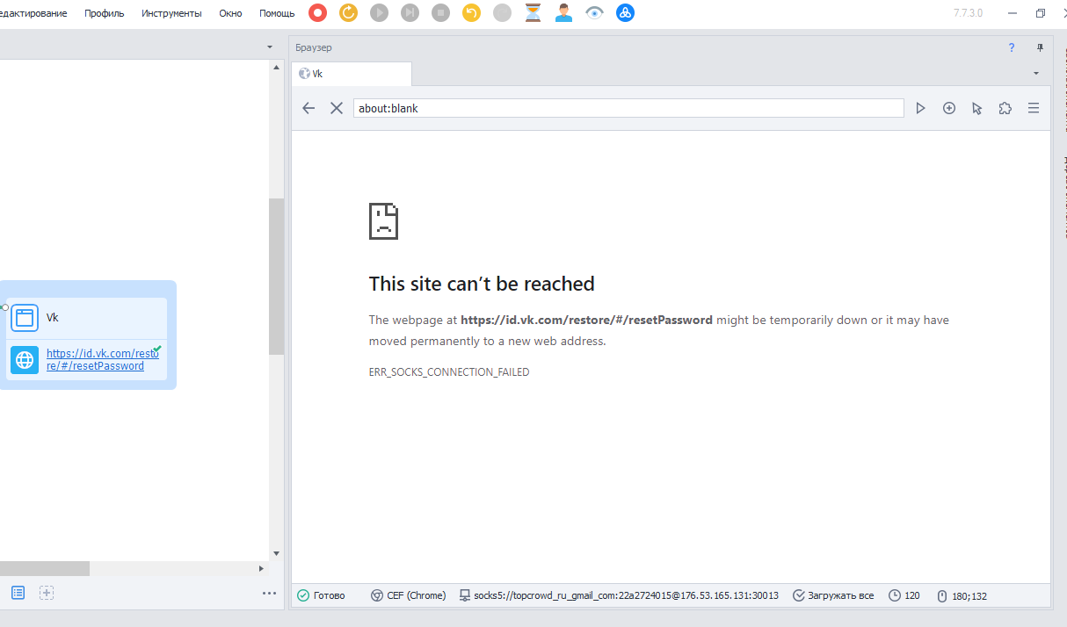Image resolution: width=1067 pixels, height=627 pixels.
Task: Click the puzzle-piece extensions icon
Action: [x=1005, y=108]
